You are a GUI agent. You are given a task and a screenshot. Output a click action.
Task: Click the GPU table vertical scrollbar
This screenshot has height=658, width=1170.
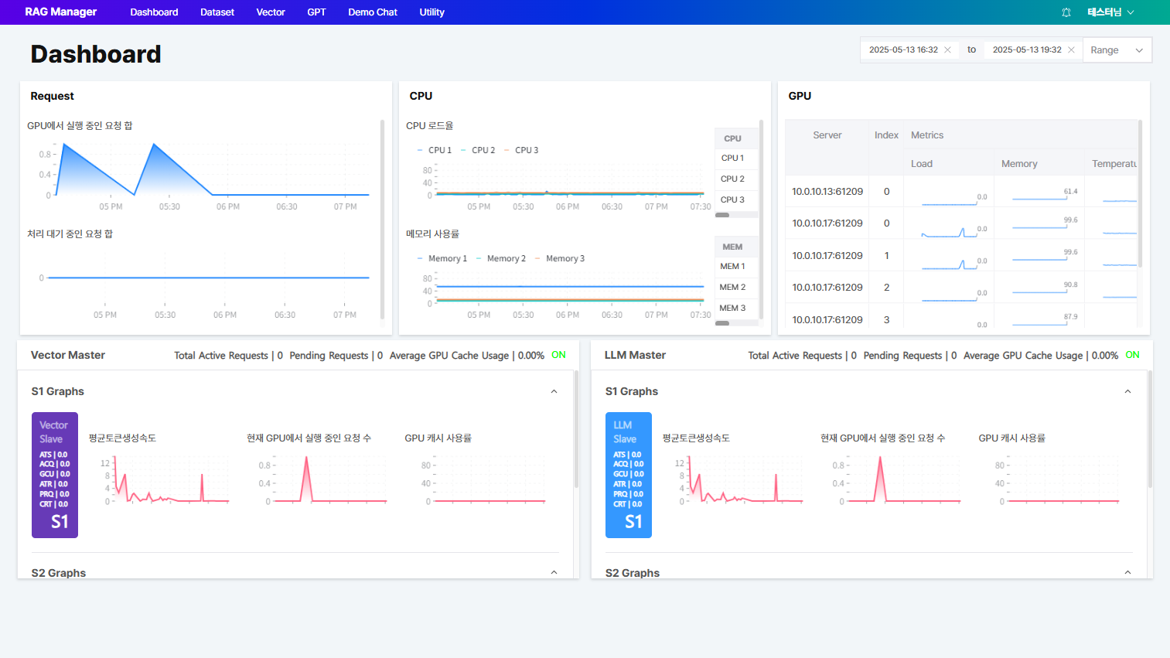(1140, 193)
